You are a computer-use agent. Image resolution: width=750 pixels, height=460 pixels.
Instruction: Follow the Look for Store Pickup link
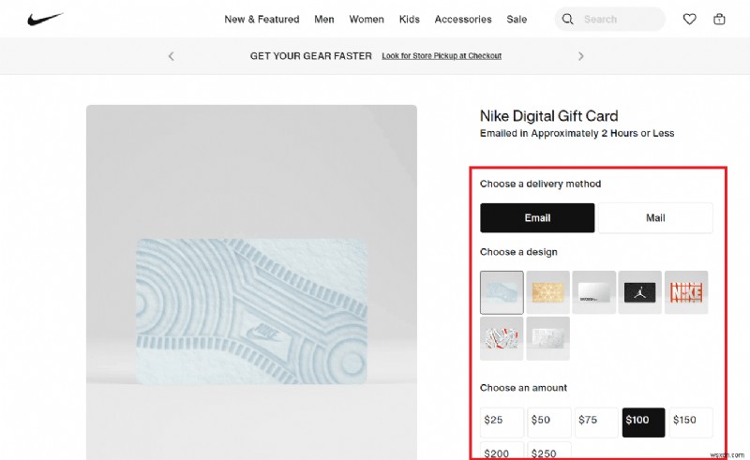tap(442, 56)
